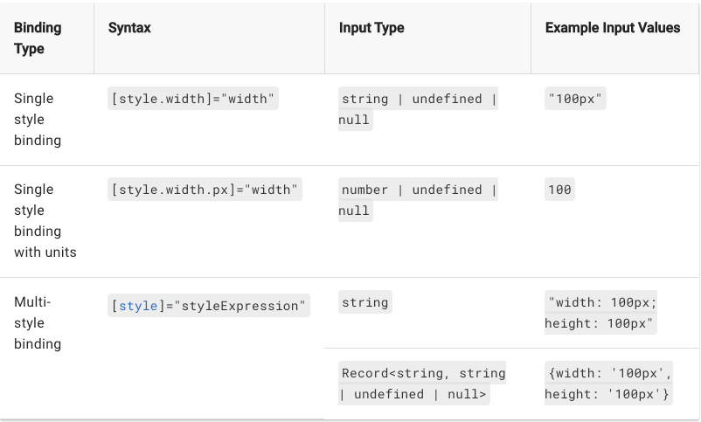Select the 'Multi-style binding' row label

[x=38, y=322]
